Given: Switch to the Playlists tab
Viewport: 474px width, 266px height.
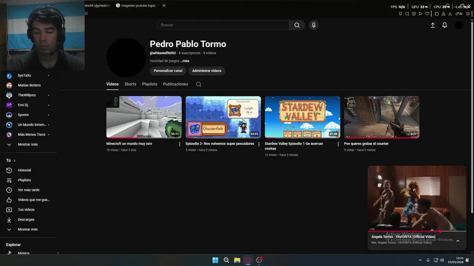Looking at the screenshot, I should point(150,84).
